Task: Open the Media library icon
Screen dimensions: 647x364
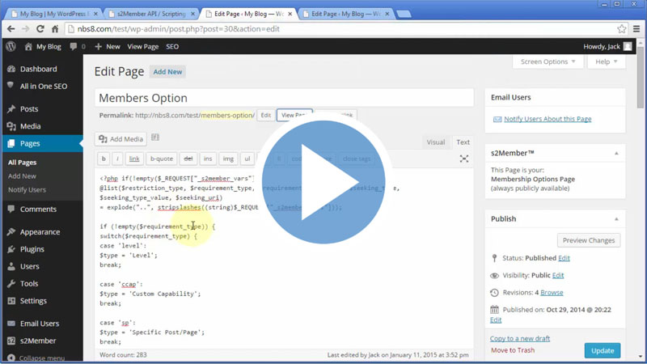Action: [11, 126]
